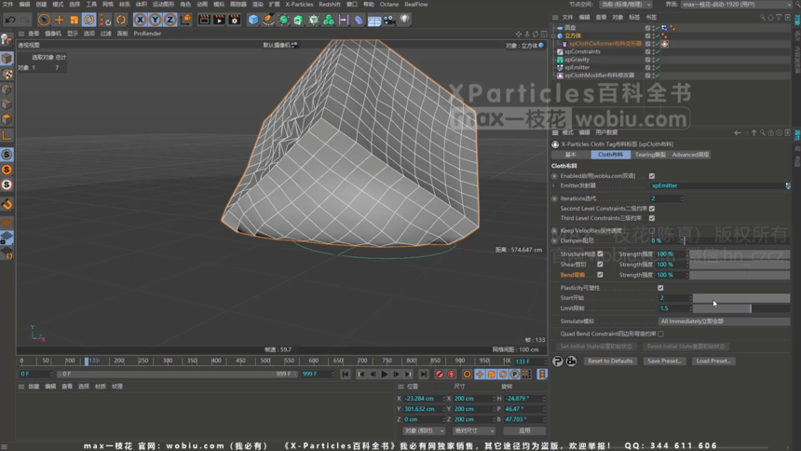Toggle the X axis lock
The height and width of the screenshot is (451, 801).
tap(140, 20)
